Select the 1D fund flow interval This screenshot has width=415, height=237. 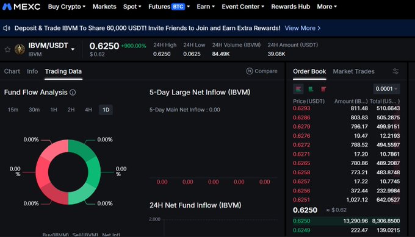click(106, 110)
